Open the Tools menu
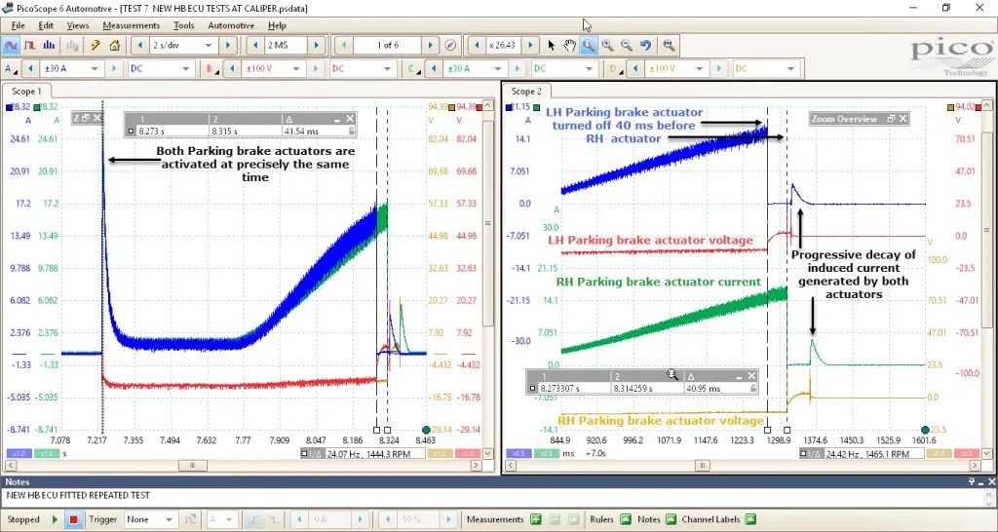Image resolution: width=998 pixels, height=532 pixels. (x=184, y=25)
